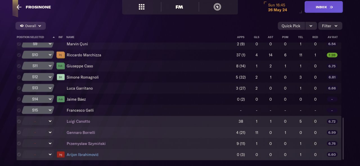
Task: Click the Slt badge beside Simone Romagnoli
Action: click(x=60, y=77)
